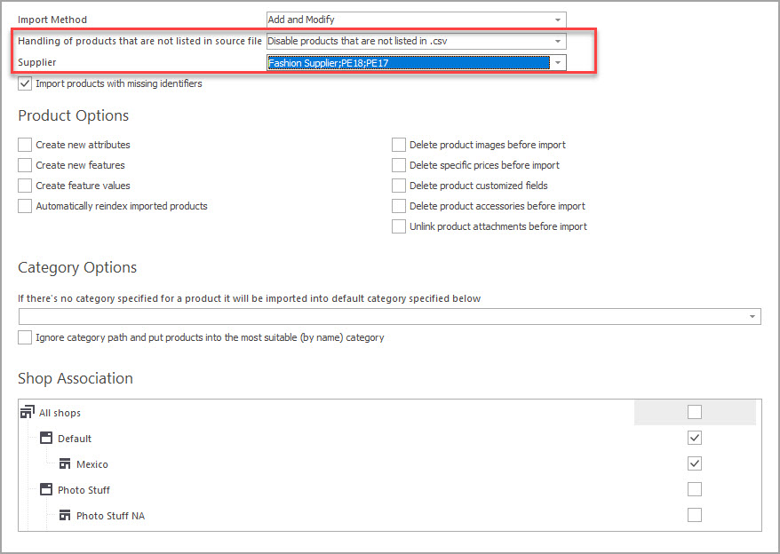Check Delete product customized fields
This screenshot has height=554, width=780.
click(x=399, y=186)
